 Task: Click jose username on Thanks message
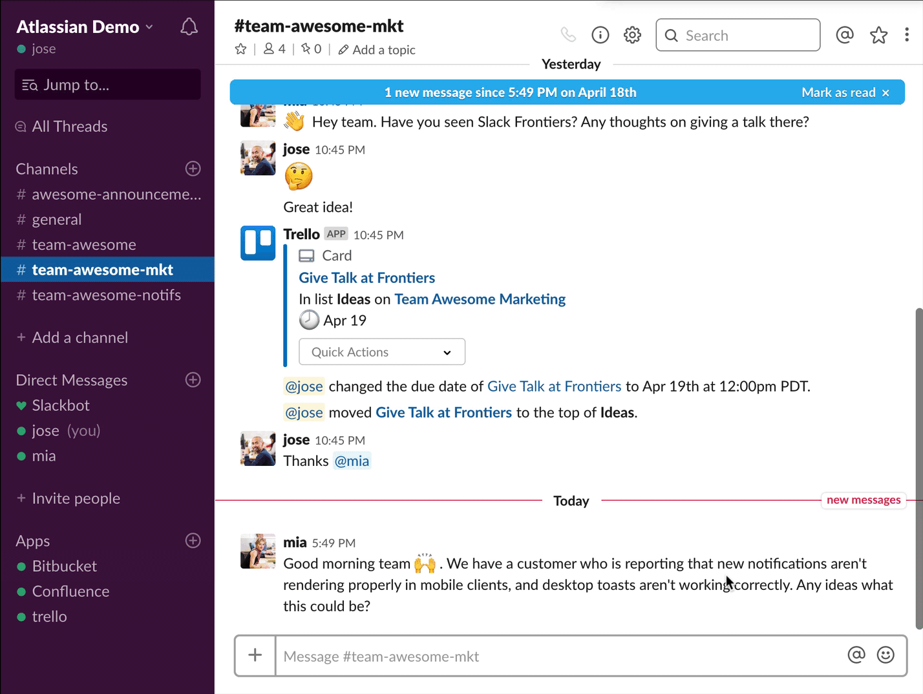[x=296, y=439]
